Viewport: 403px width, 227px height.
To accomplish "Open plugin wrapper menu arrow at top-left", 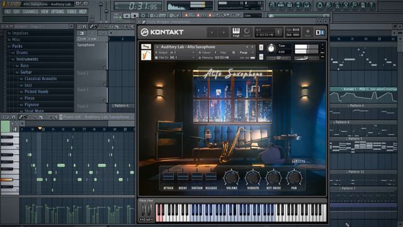I will point(139,22).
